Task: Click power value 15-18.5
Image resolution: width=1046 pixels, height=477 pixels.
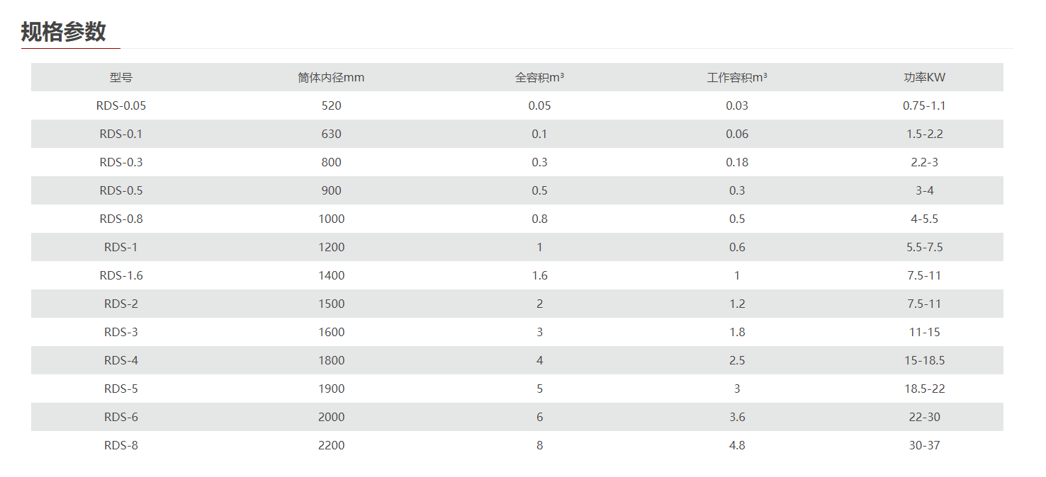Action: click(x=924, y=360)
